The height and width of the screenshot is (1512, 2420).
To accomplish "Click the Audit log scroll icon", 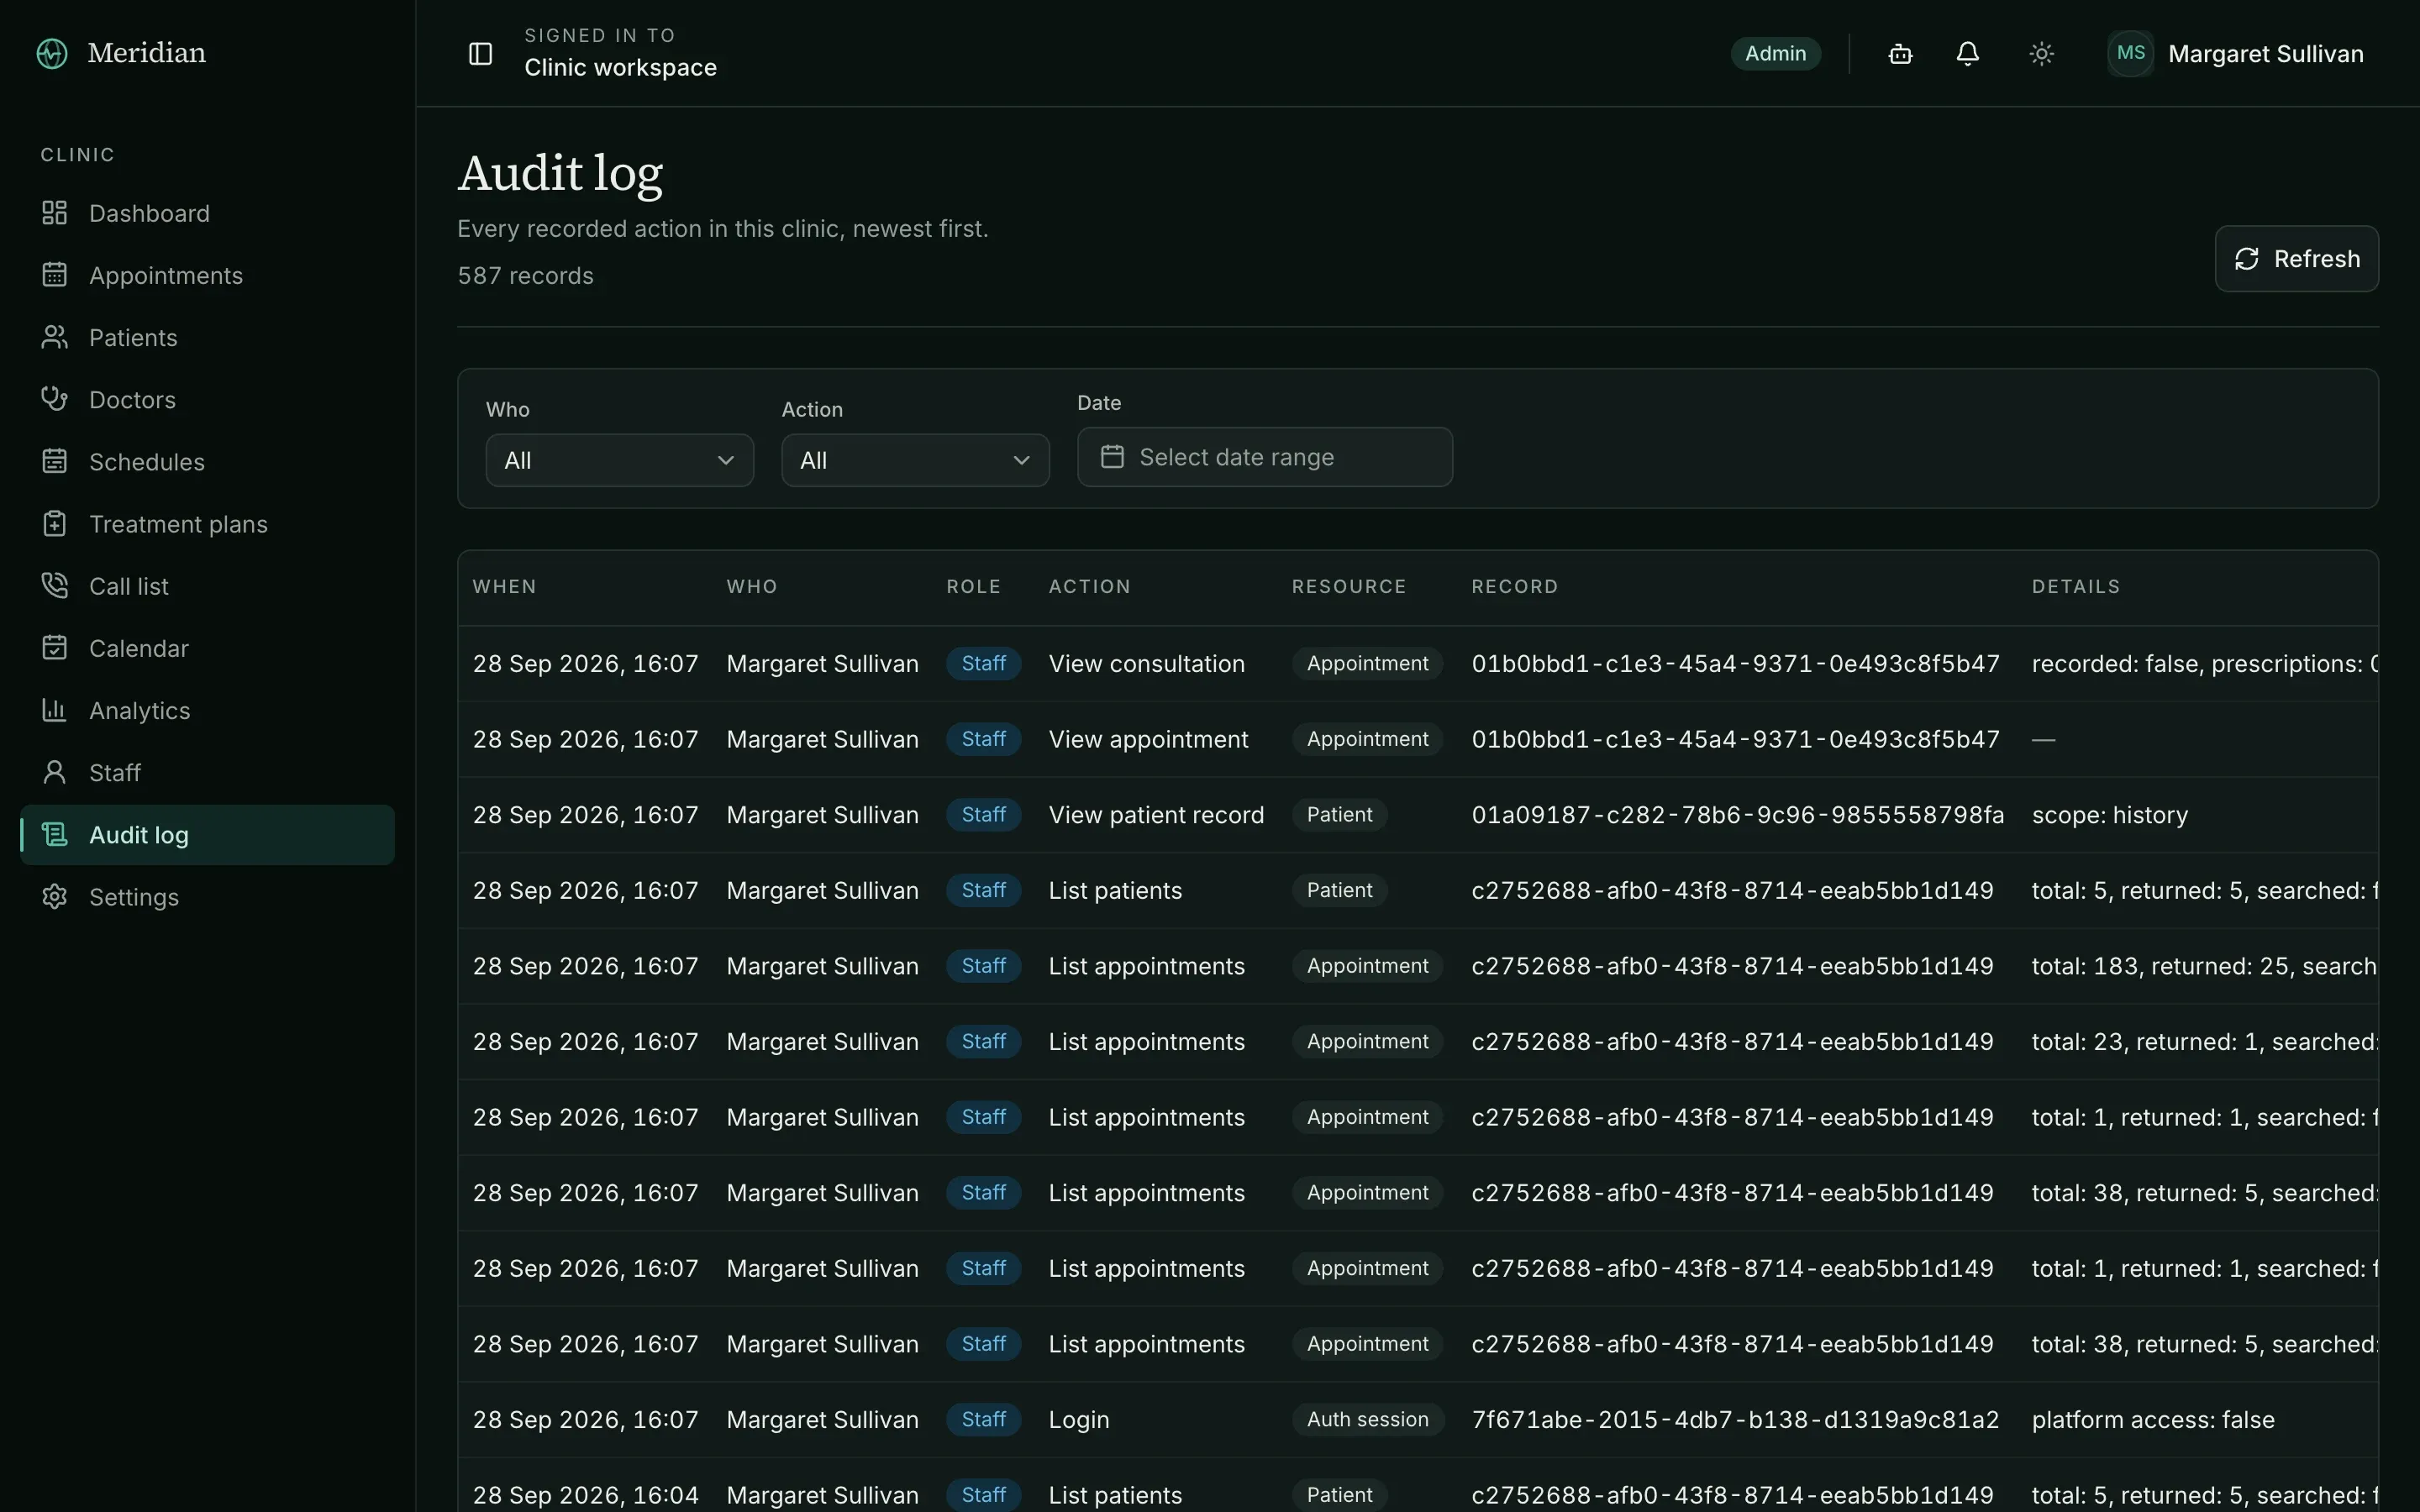I will click(54, 834).
